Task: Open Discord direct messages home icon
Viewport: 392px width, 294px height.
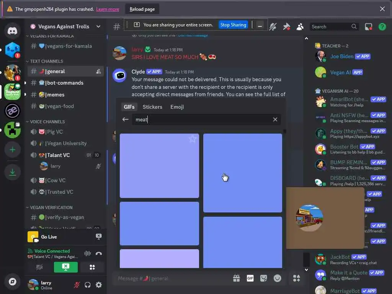Action: point(12,31)
